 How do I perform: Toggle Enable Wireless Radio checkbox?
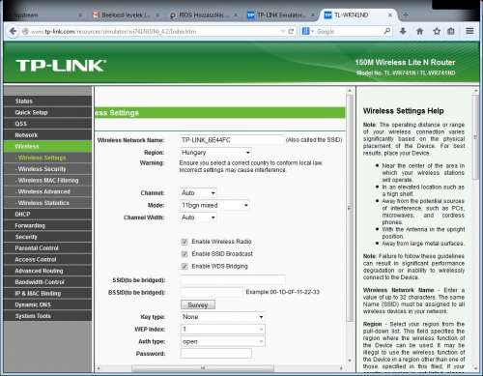point(185,242)
